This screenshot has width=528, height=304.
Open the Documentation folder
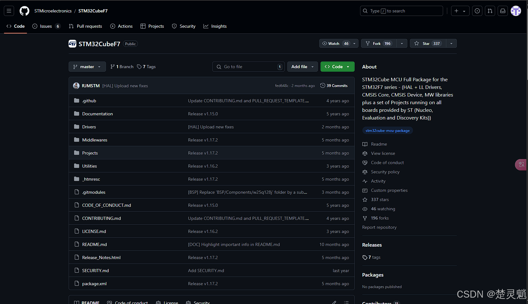tap(97, 114)
